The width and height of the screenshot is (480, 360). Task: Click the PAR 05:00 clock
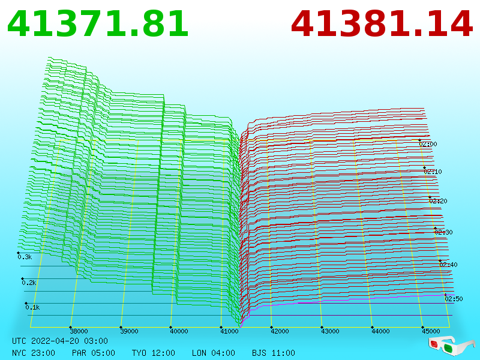(x=94, y=353)
